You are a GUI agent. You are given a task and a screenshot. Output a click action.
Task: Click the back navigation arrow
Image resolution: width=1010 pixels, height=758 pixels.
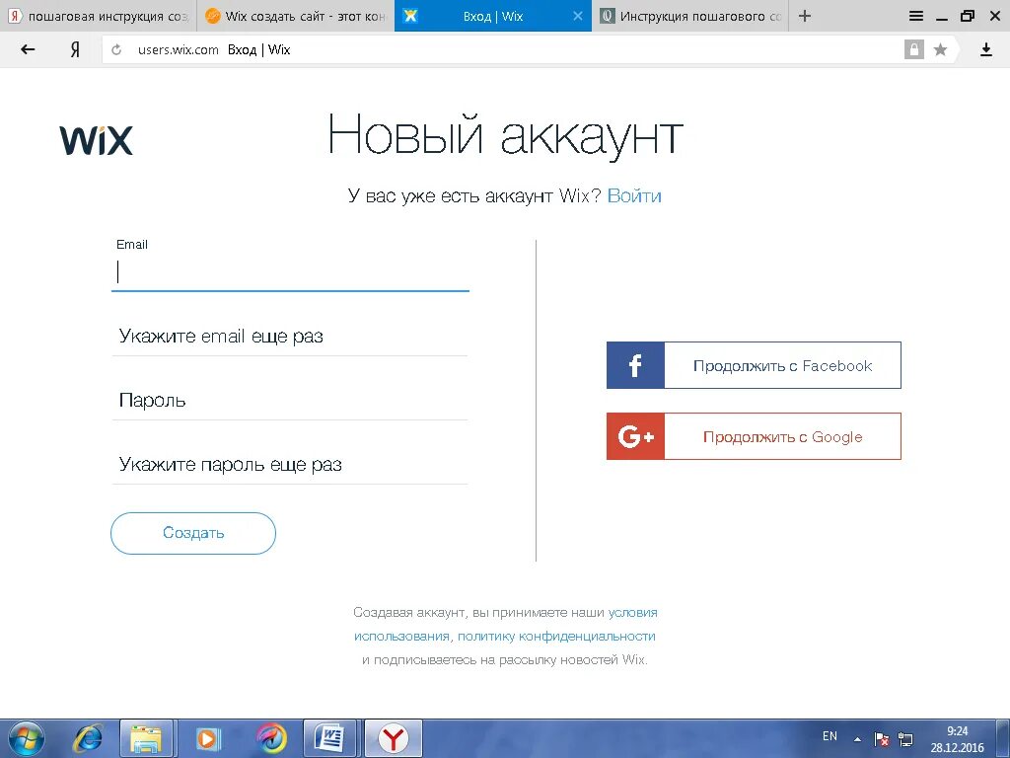[27, 49]
